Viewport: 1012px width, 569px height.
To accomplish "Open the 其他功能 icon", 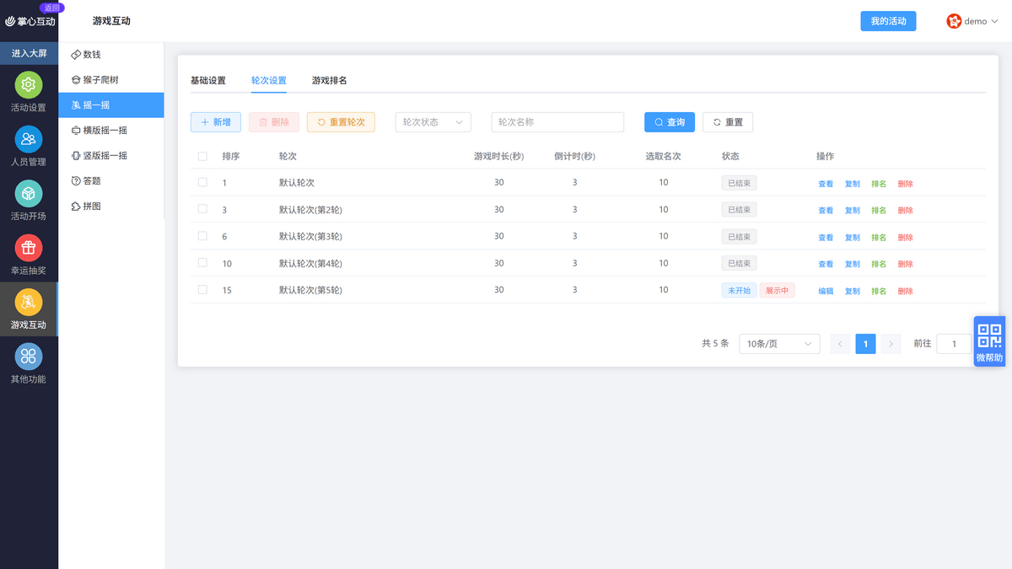I will click(x=29, y=357).
